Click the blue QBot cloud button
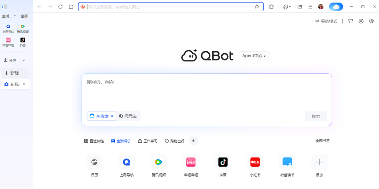The height and width of the screenshot is (189, 379). click(336, 7)
